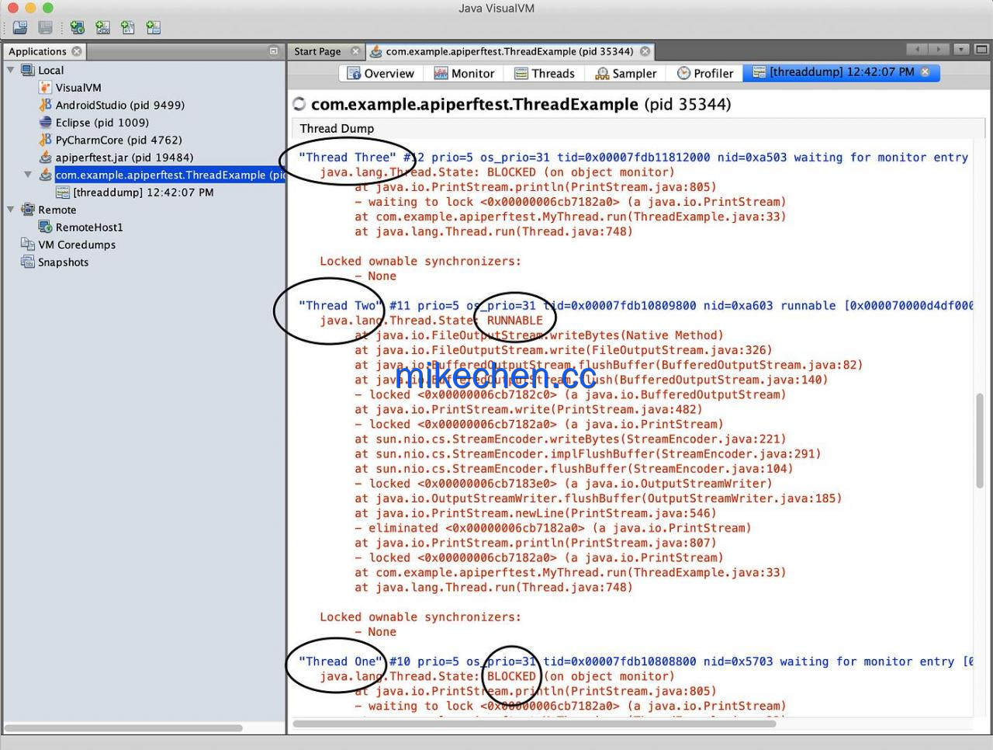Click the Applications panel horizontal scrollbar
This screenshot has width=993, height=750.
click(123, 728)
